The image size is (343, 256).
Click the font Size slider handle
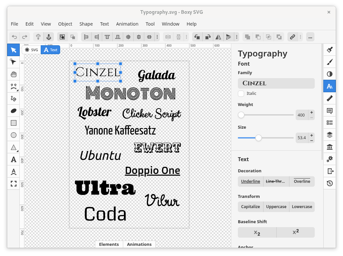click(x=259, y=138)
